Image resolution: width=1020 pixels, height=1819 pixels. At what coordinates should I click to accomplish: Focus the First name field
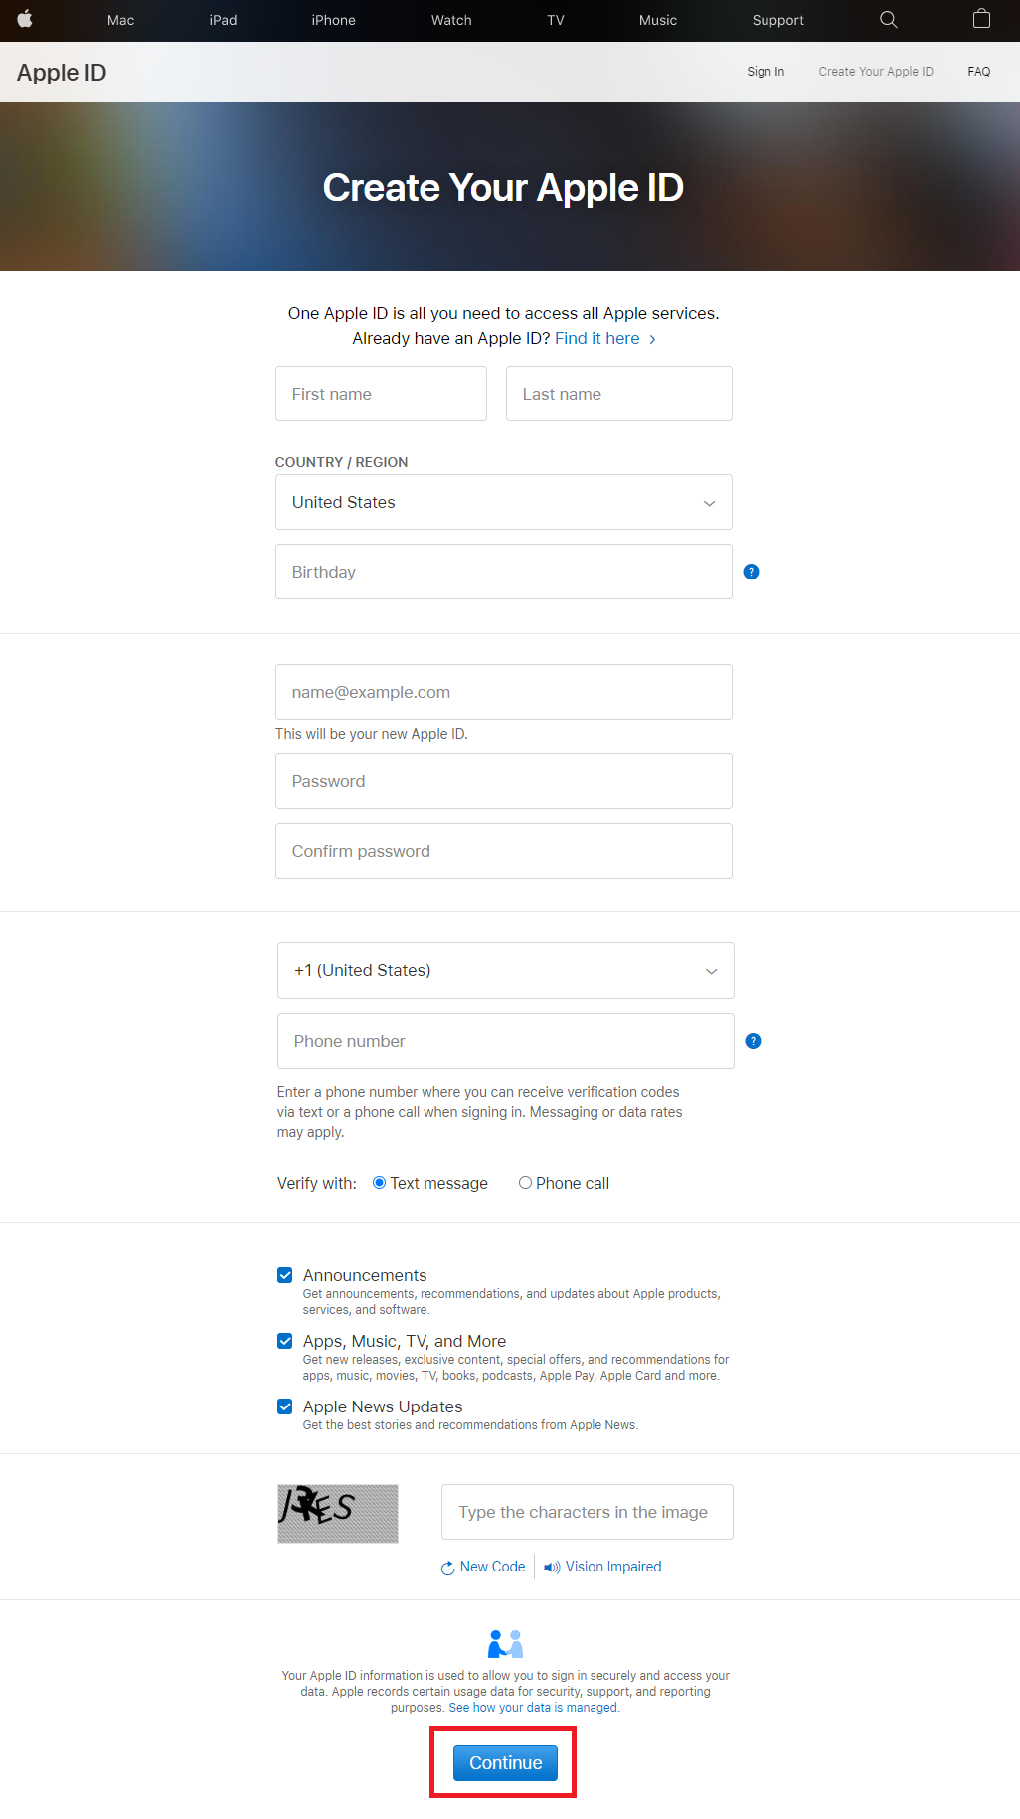381,394
